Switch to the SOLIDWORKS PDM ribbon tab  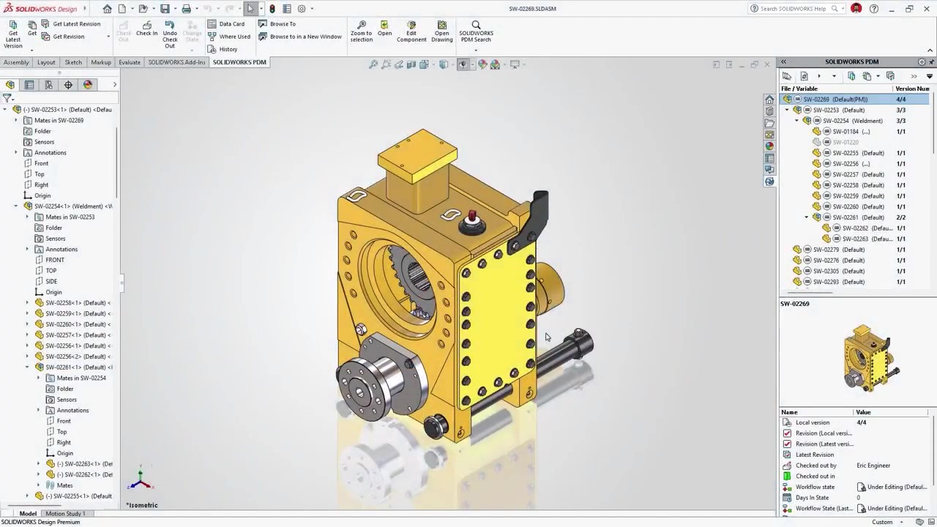pos(239,62)
